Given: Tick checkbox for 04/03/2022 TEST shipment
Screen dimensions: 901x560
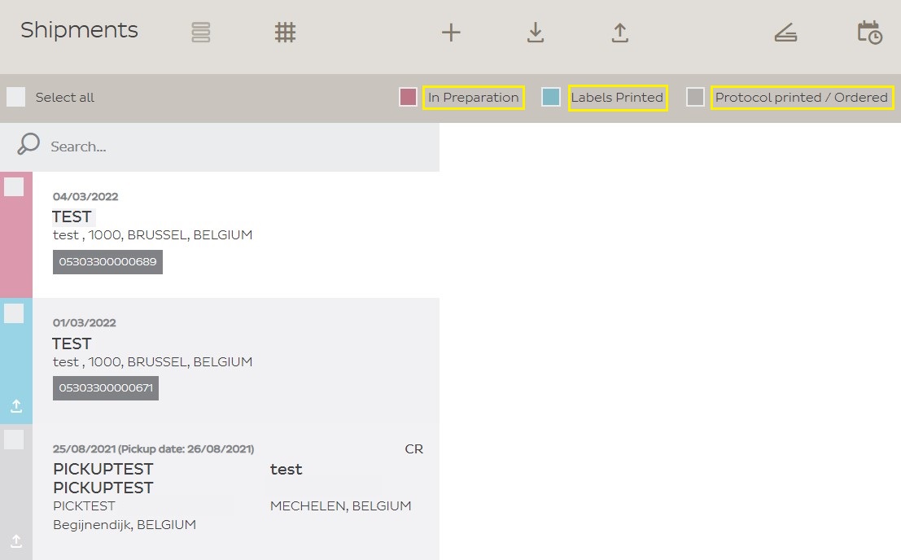Looking at the screenshot, I should (x=14, y=187).
